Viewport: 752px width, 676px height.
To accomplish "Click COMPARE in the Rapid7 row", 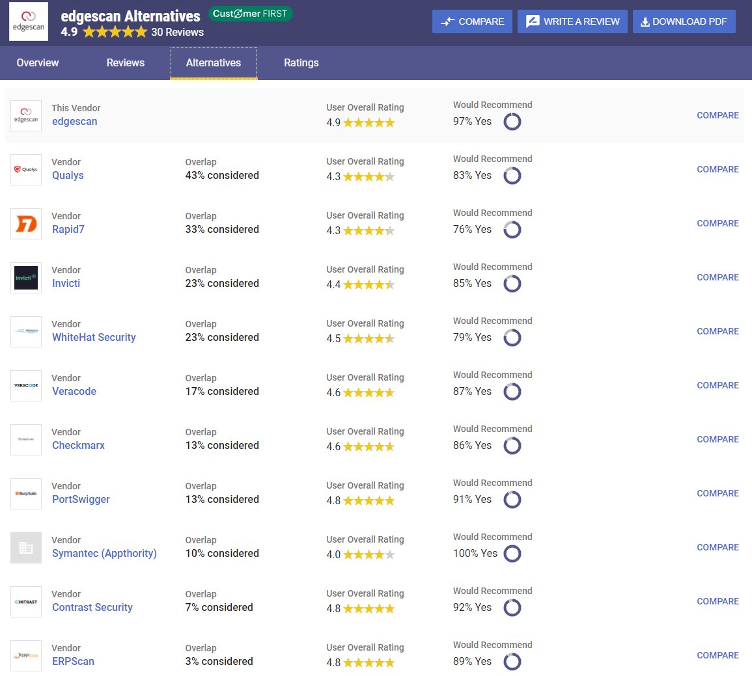I will [717, 223].
